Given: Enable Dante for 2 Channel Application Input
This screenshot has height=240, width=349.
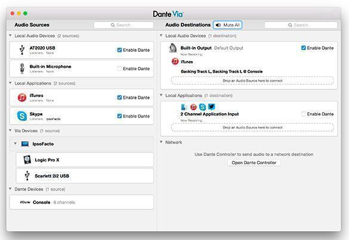Looking at the screenshot, I should 303,114.
